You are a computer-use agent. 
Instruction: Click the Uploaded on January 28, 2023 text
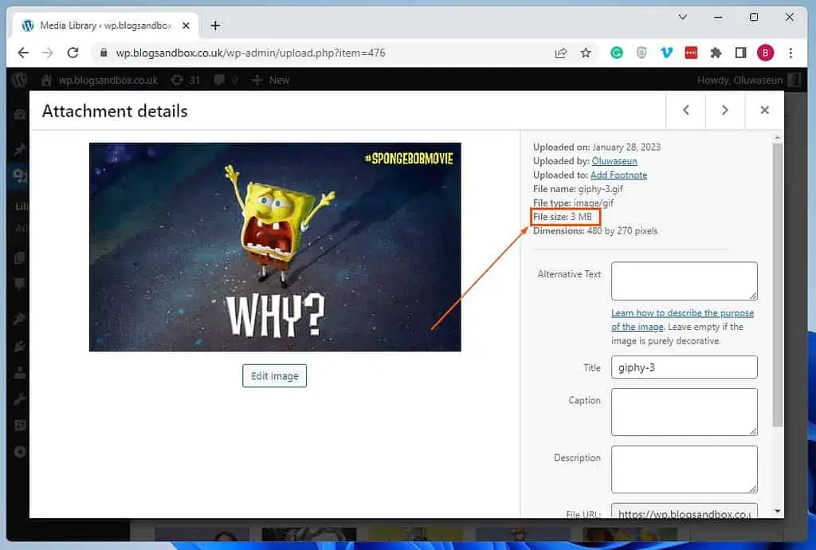click(x=596, y=147)
